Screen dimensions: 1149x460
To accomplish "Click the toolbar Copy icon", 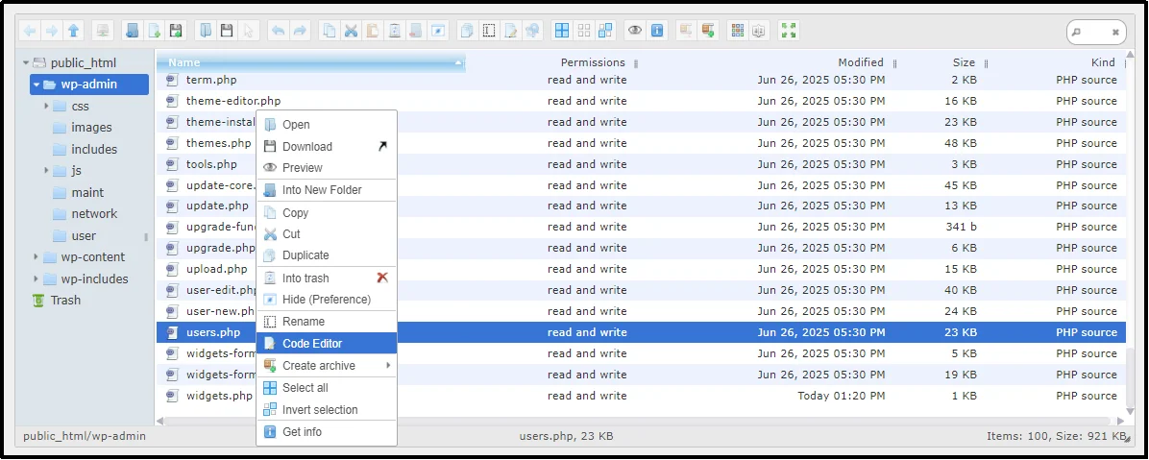I will tap(330, 30).
